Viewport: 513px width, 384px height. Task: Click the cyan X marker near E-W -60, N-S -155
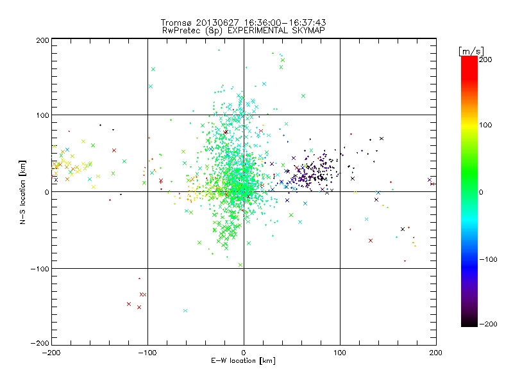coord(185,310)
